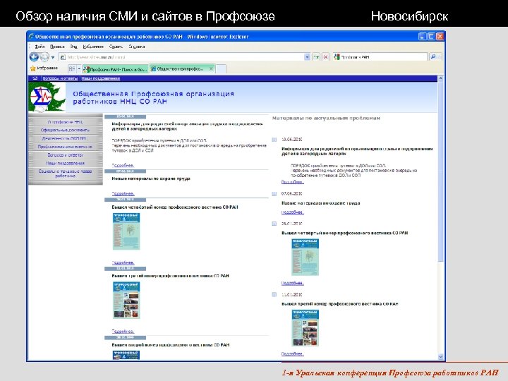The image size is (508, 381).
Task: Open third issue bulletin cover in left column
Action: click(x=126, y=301)
